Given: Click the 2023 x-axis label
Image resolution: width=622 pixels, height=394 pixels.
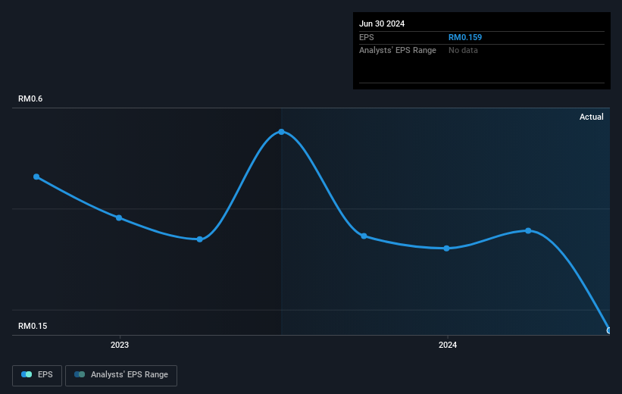Looking at the screenshot, I should click(120, 345).
